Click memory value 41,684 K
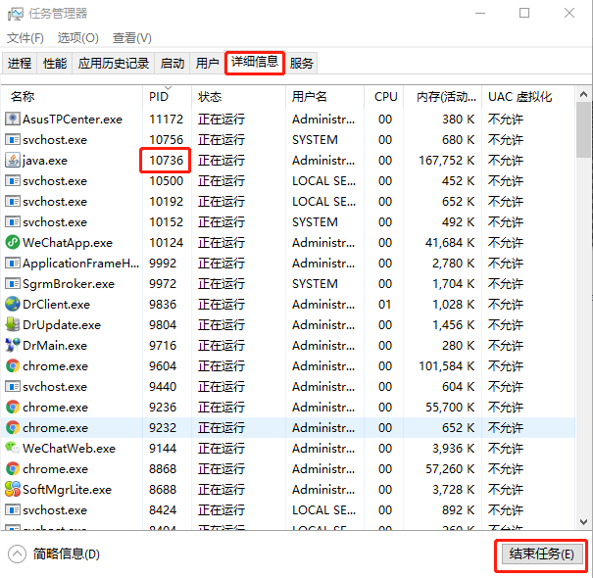This screenshot has height=578, width=593. click(x=450, y=242)
